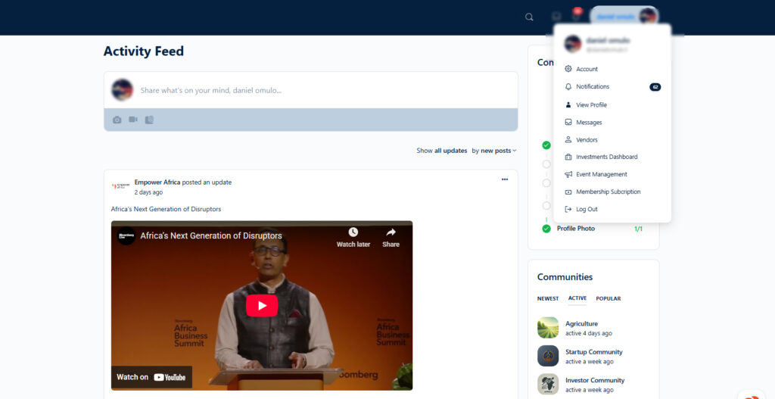Click the Agriculture community avatar icon
Viewport: 775px width, 399px height.
coord(548,328)
